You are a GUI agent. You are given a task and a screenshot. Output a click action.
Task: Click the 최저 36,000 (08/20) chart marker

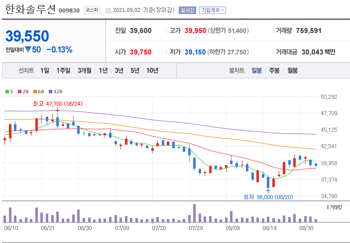coord(268,197)
